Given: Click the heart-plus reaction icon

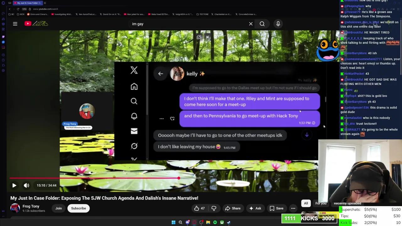Looking at the screenshot, I should tap(172, 119).
